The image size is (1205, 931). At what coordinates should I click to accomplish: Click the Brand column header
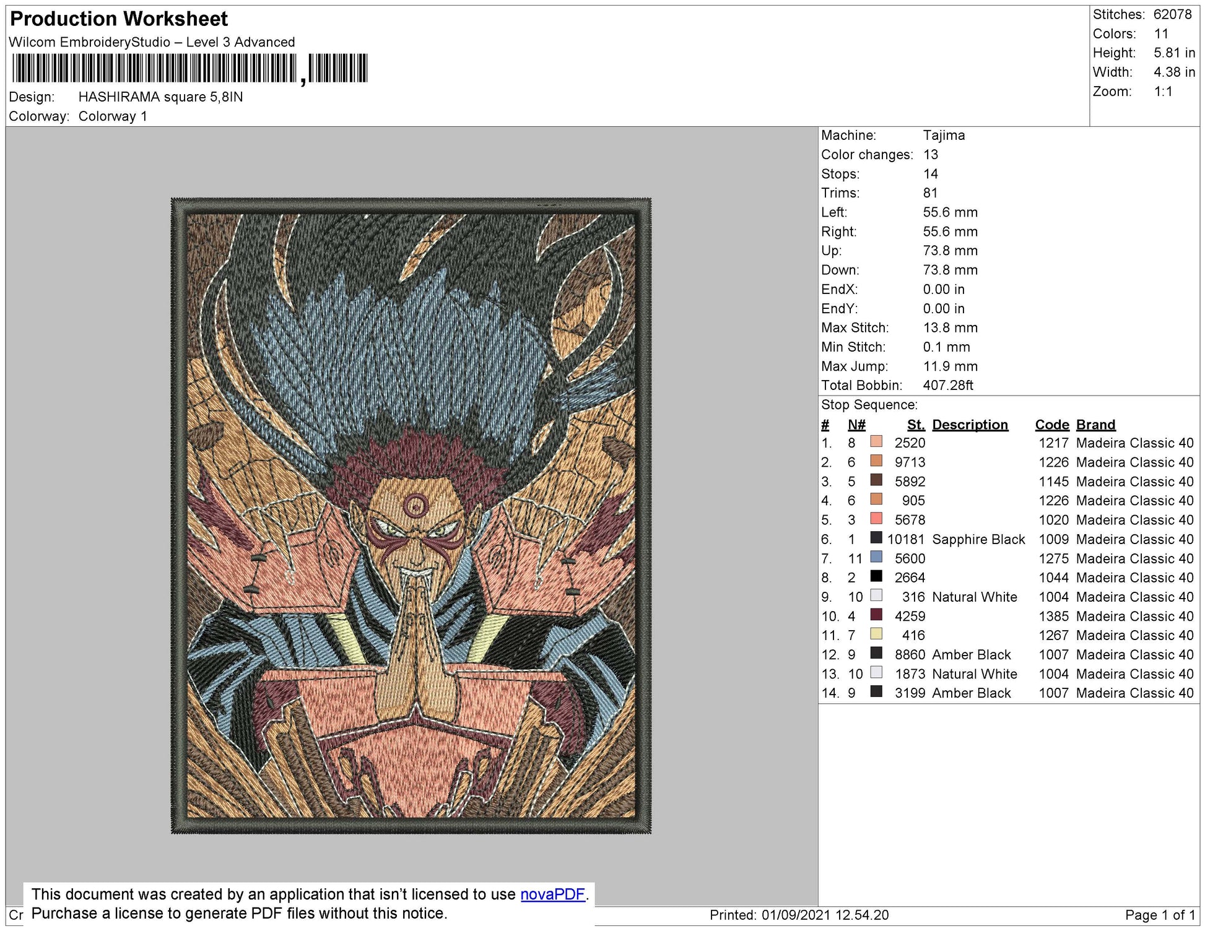(1095, 425)
